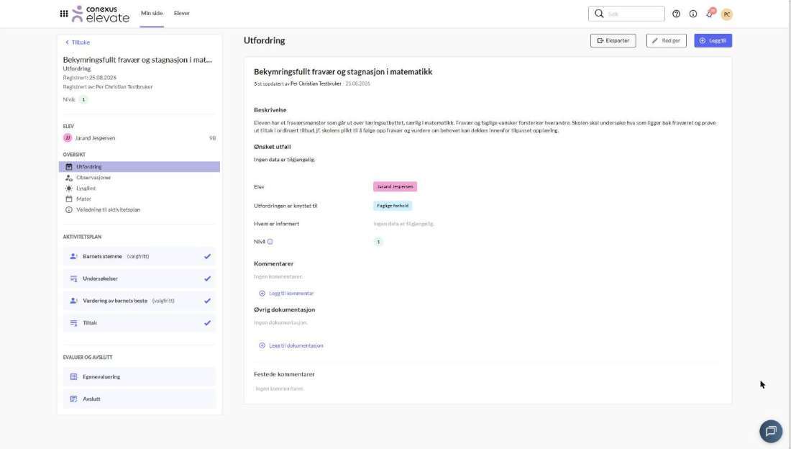Click the plus icon beside Legg til dokumentasjon
Screen dimensions: 791x449
[262, 346]
